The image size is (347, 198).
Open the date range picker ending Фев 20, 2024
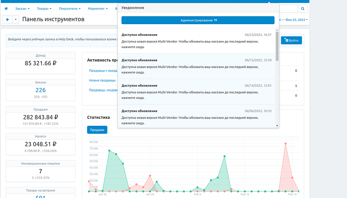294,20
